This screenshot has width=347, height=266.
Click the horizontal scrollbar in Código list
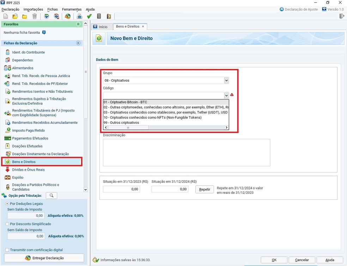point(166,128)
